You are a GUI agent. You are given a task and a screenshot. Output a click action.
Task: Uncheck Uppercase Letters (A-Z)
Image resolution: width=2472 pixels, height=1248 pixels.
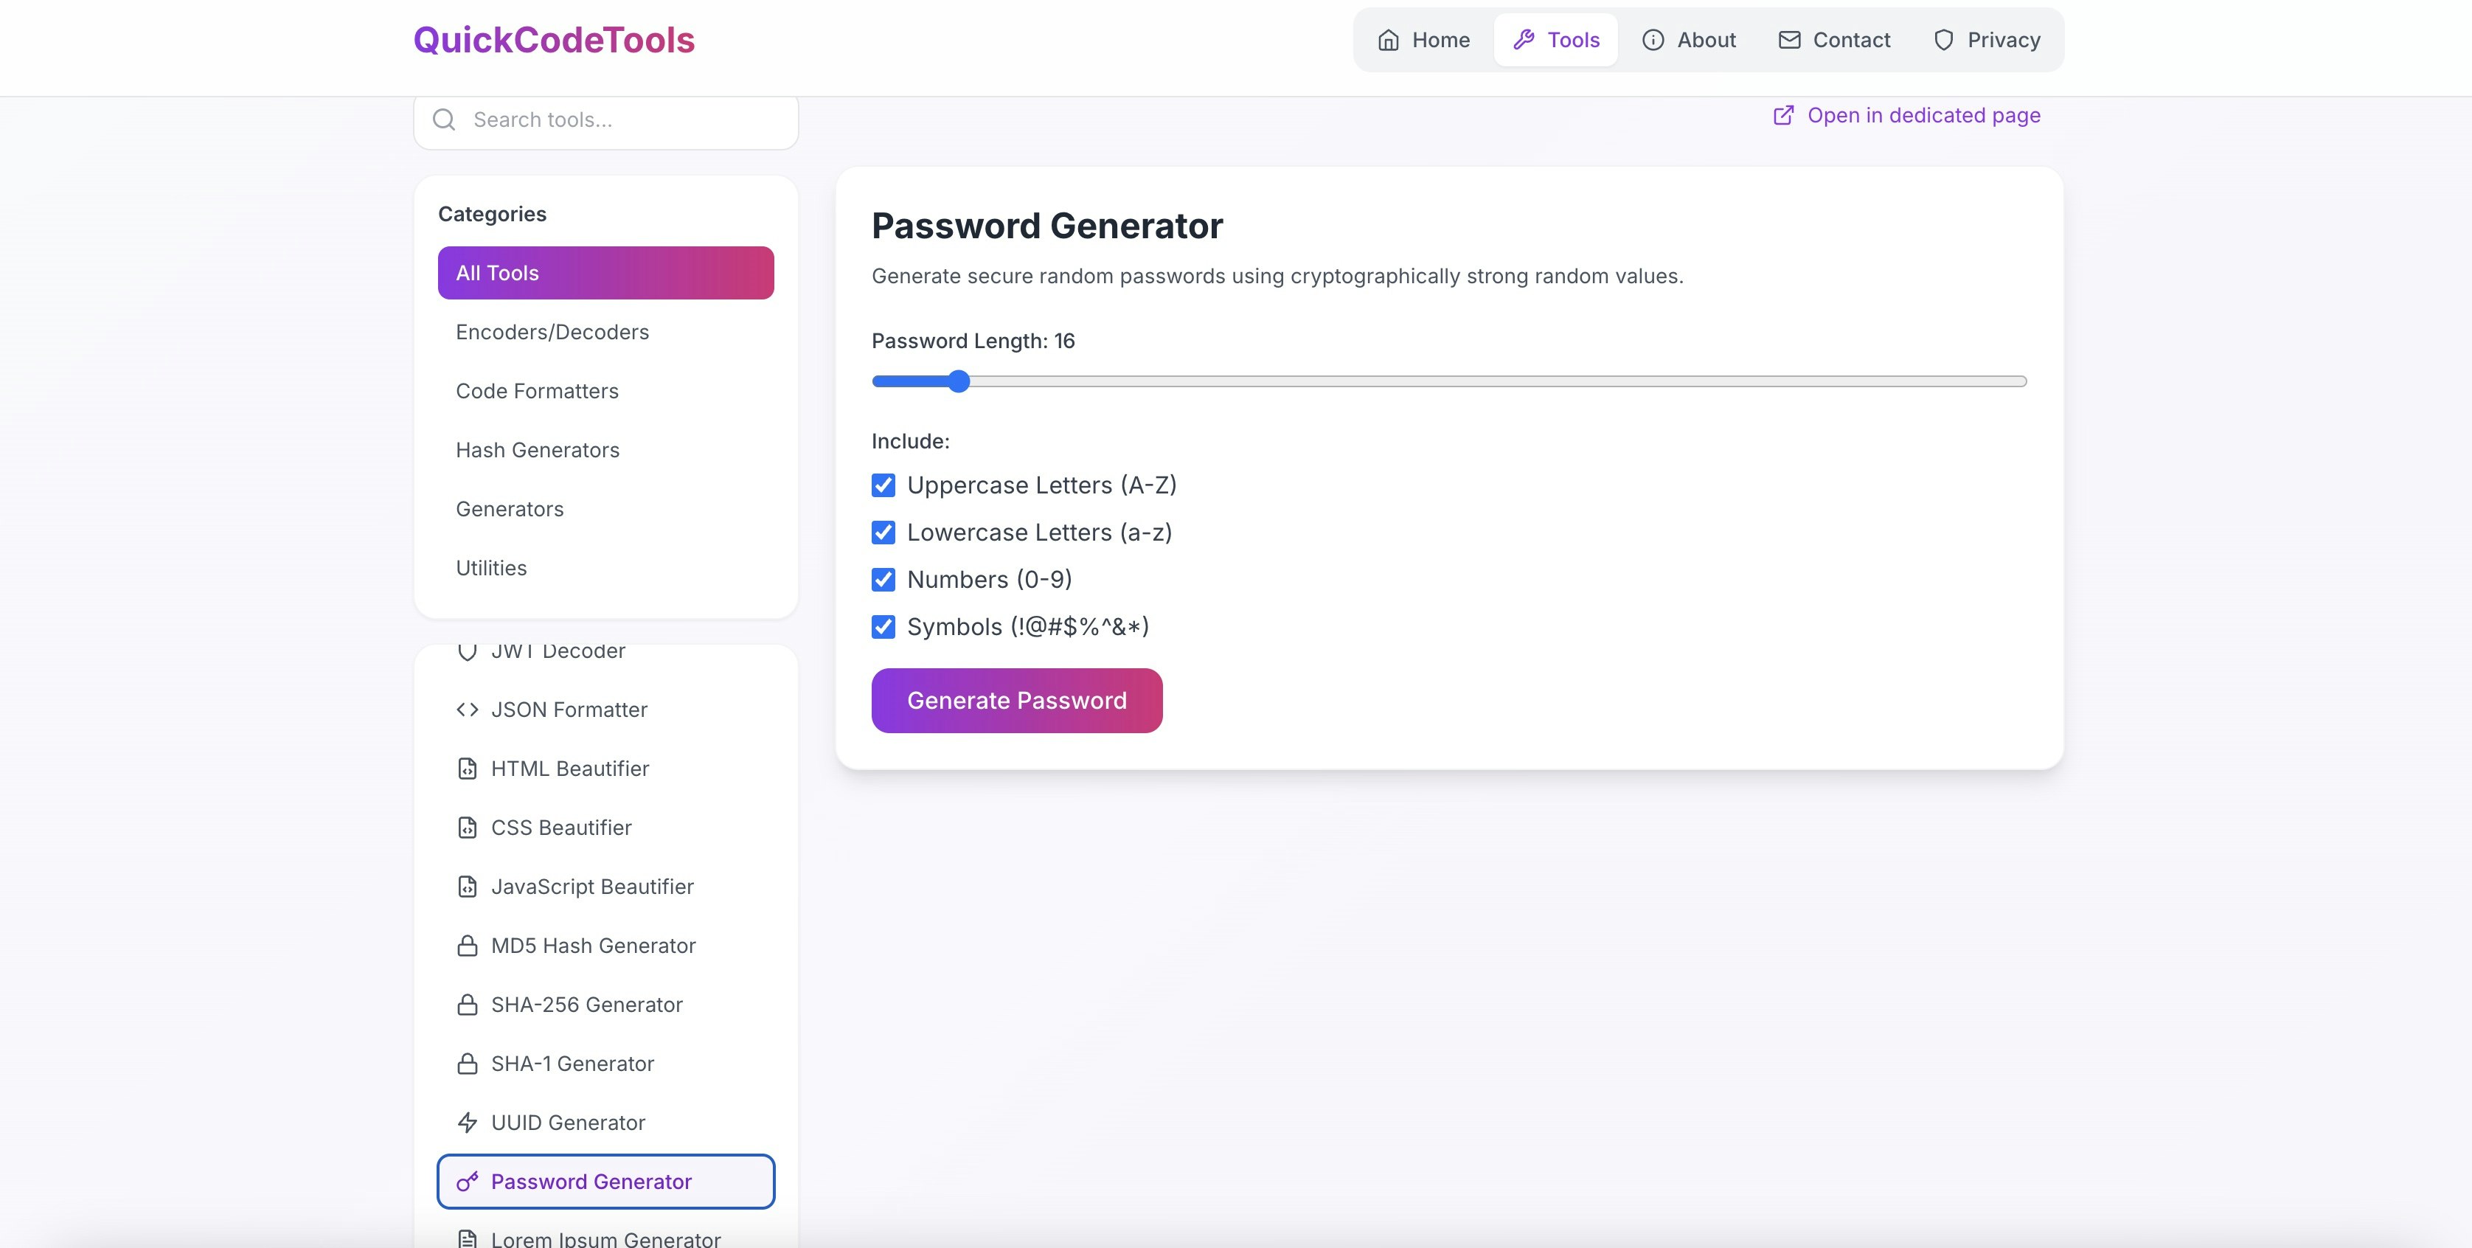883,485
